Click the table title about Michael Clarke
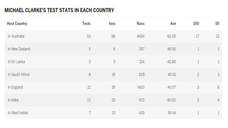 click(59, 10)
